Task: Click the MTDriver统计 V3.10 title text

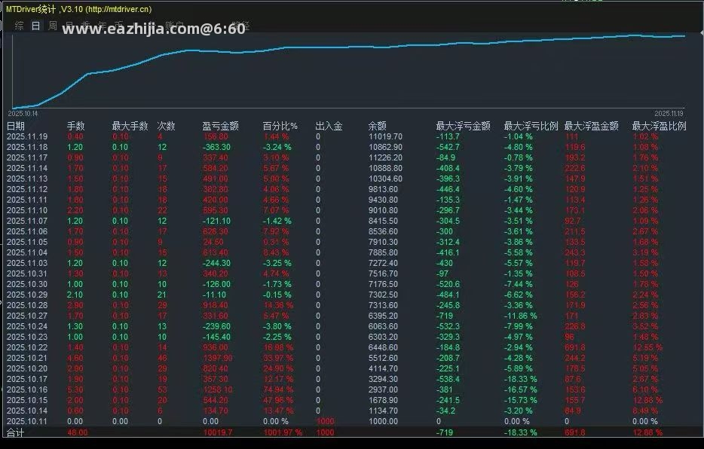Action: (x=78, y=9)
